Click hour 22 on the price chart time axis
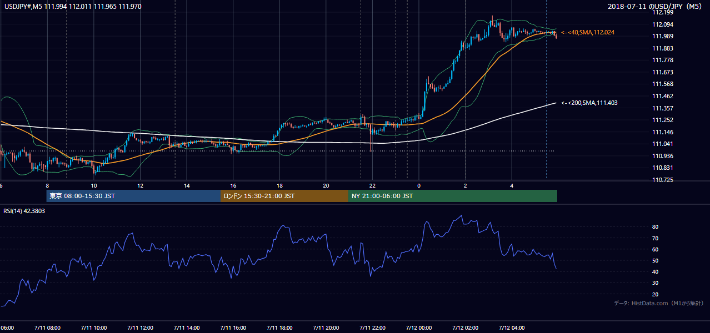710x333 pixels. [373, 186]
